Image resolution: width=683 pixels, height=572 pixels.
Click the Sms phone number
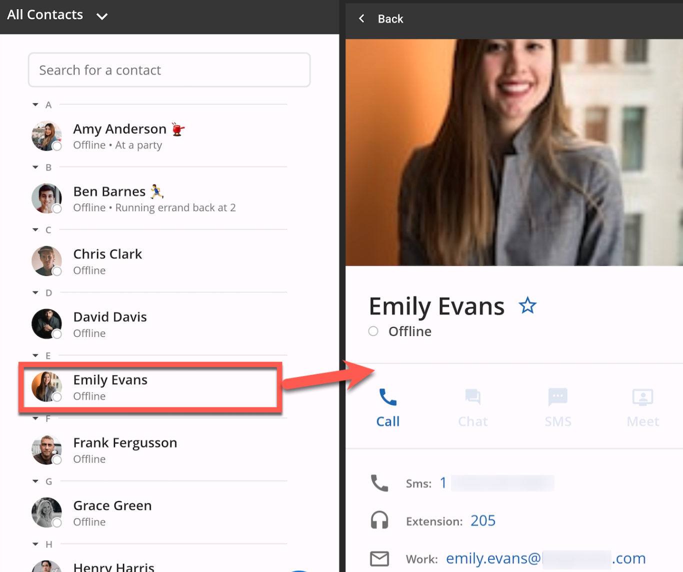point(497,483)
